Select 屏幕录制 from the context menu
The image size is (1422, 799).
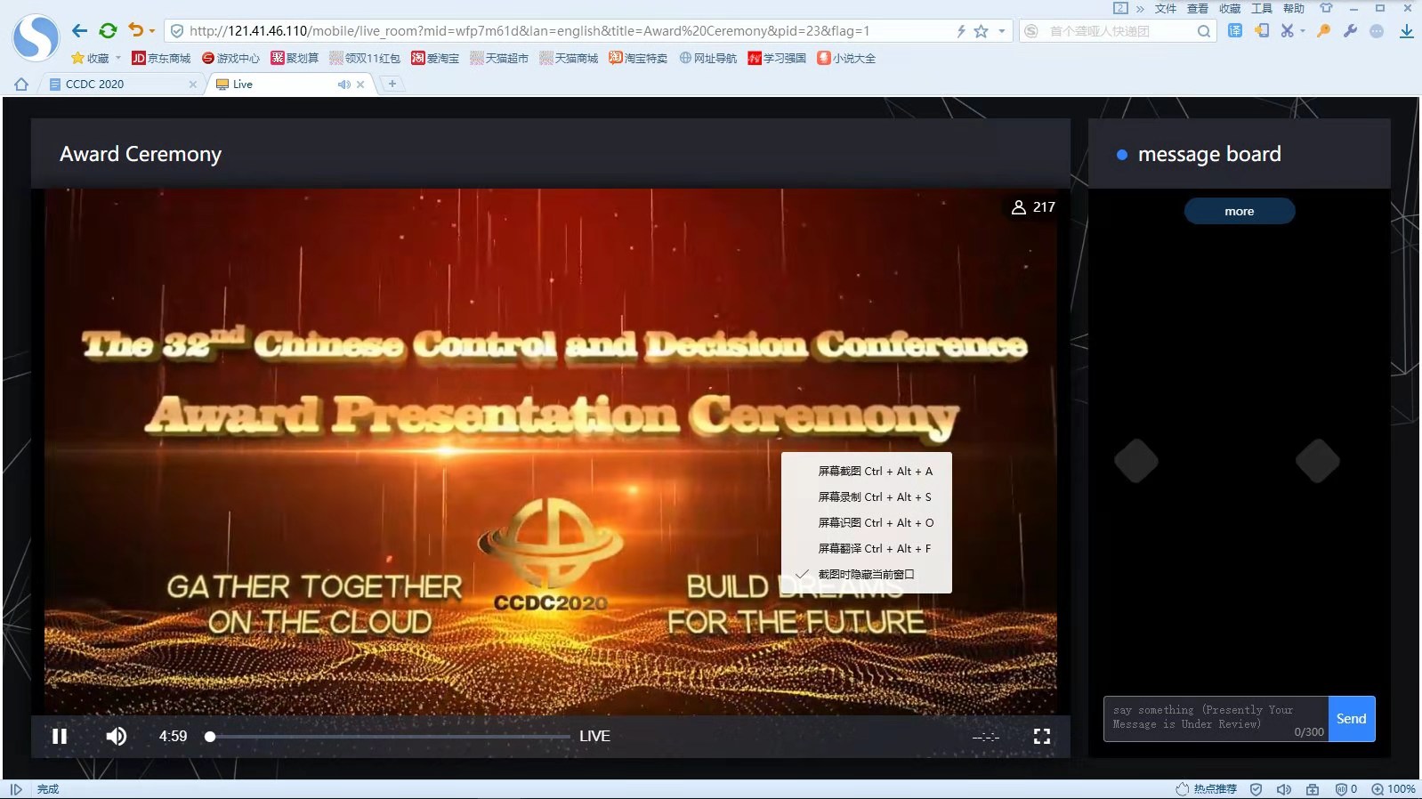pyautogui.click(x=874, y=497)
